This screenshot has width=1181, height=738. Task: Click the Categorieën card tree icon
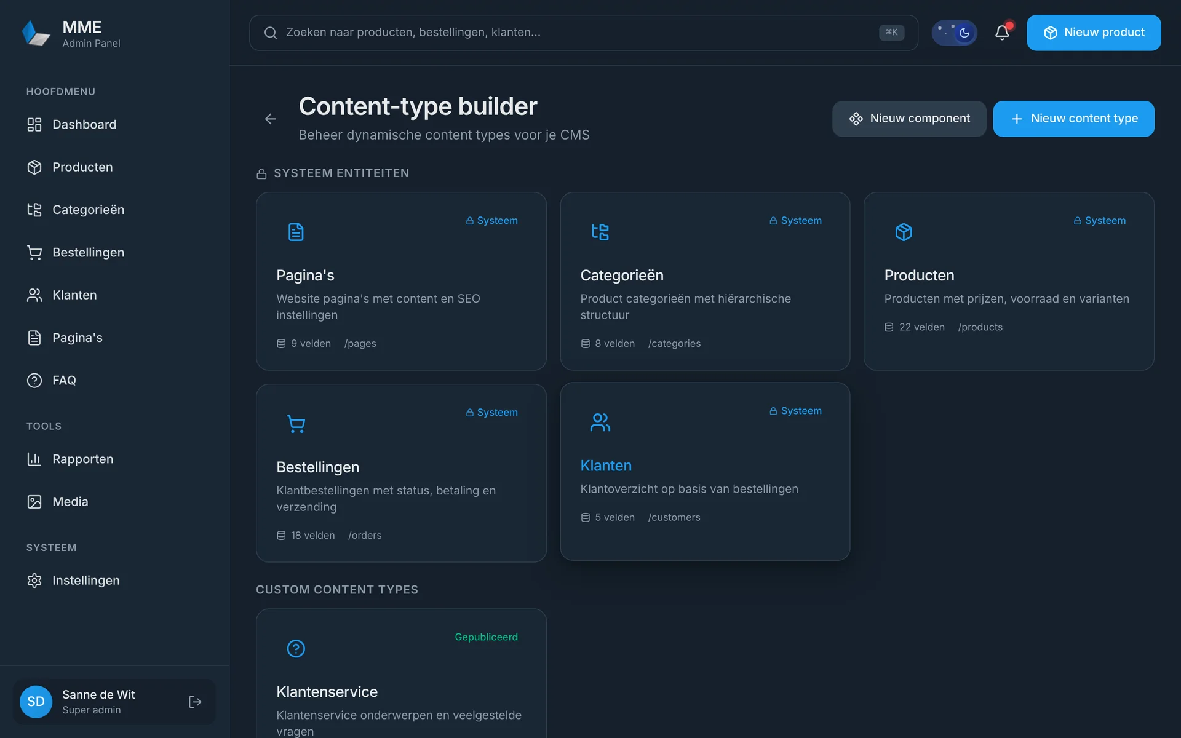600,232
